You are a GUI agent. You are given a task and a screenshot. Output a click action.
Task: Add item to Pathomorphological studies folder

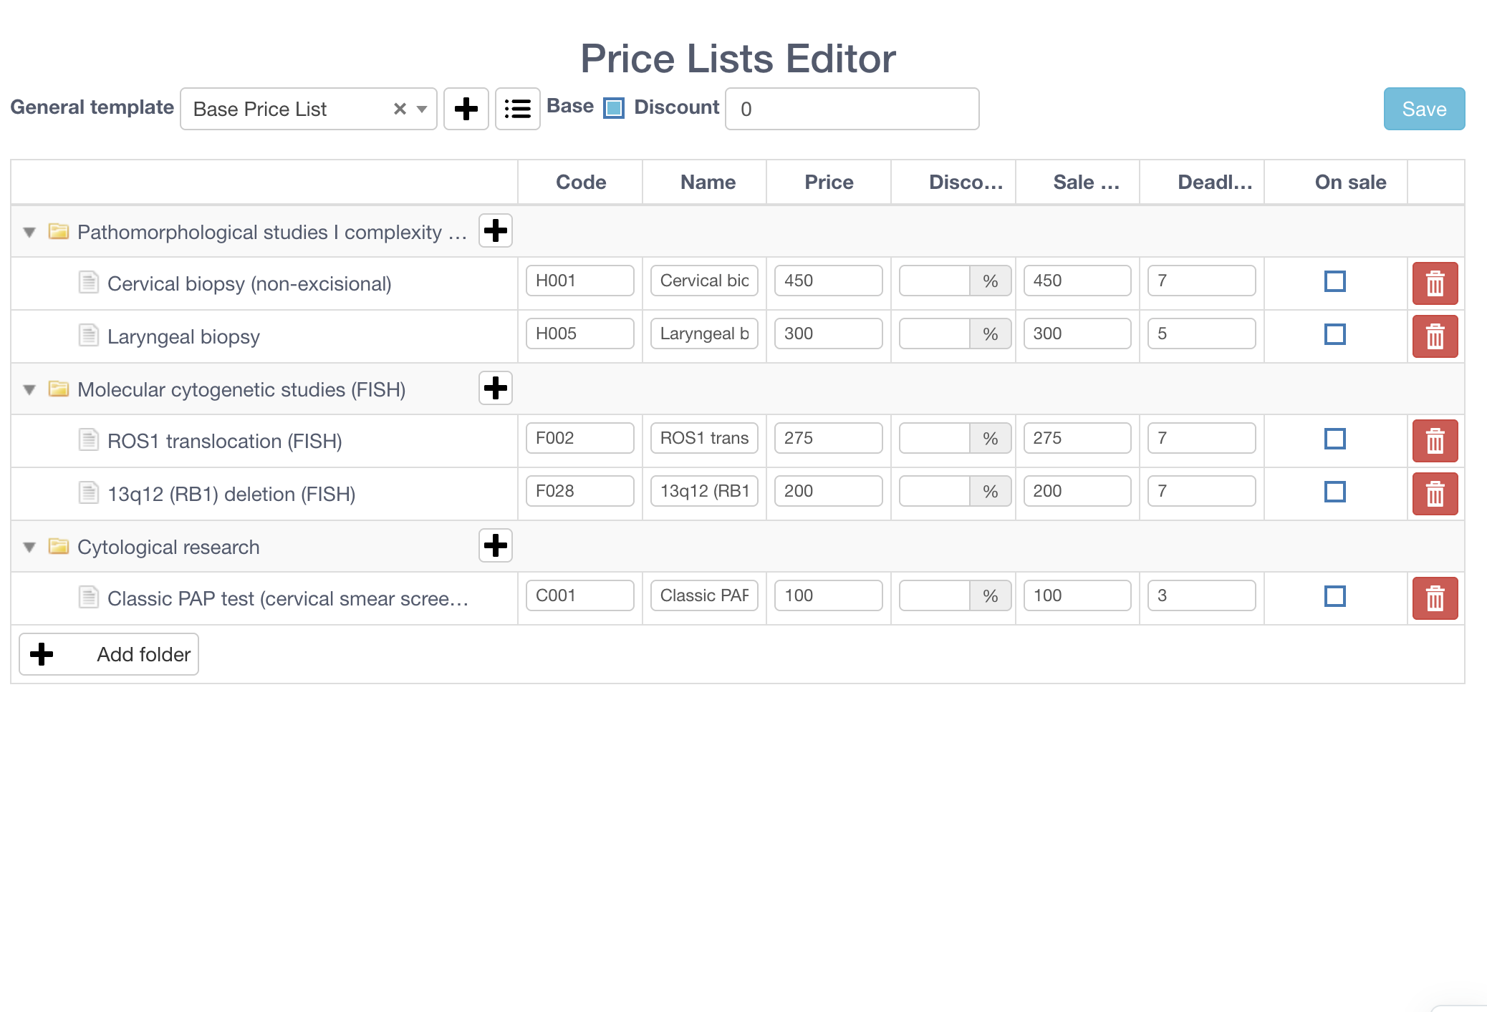495,231
